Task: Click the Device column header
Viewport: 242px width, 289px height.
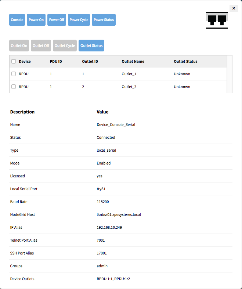Action: point(25,61)
